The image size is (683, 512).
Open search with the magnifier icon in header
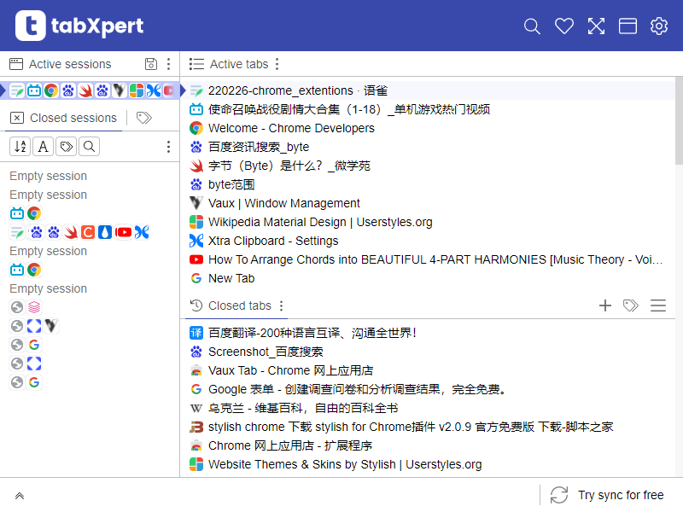(532, 26)
